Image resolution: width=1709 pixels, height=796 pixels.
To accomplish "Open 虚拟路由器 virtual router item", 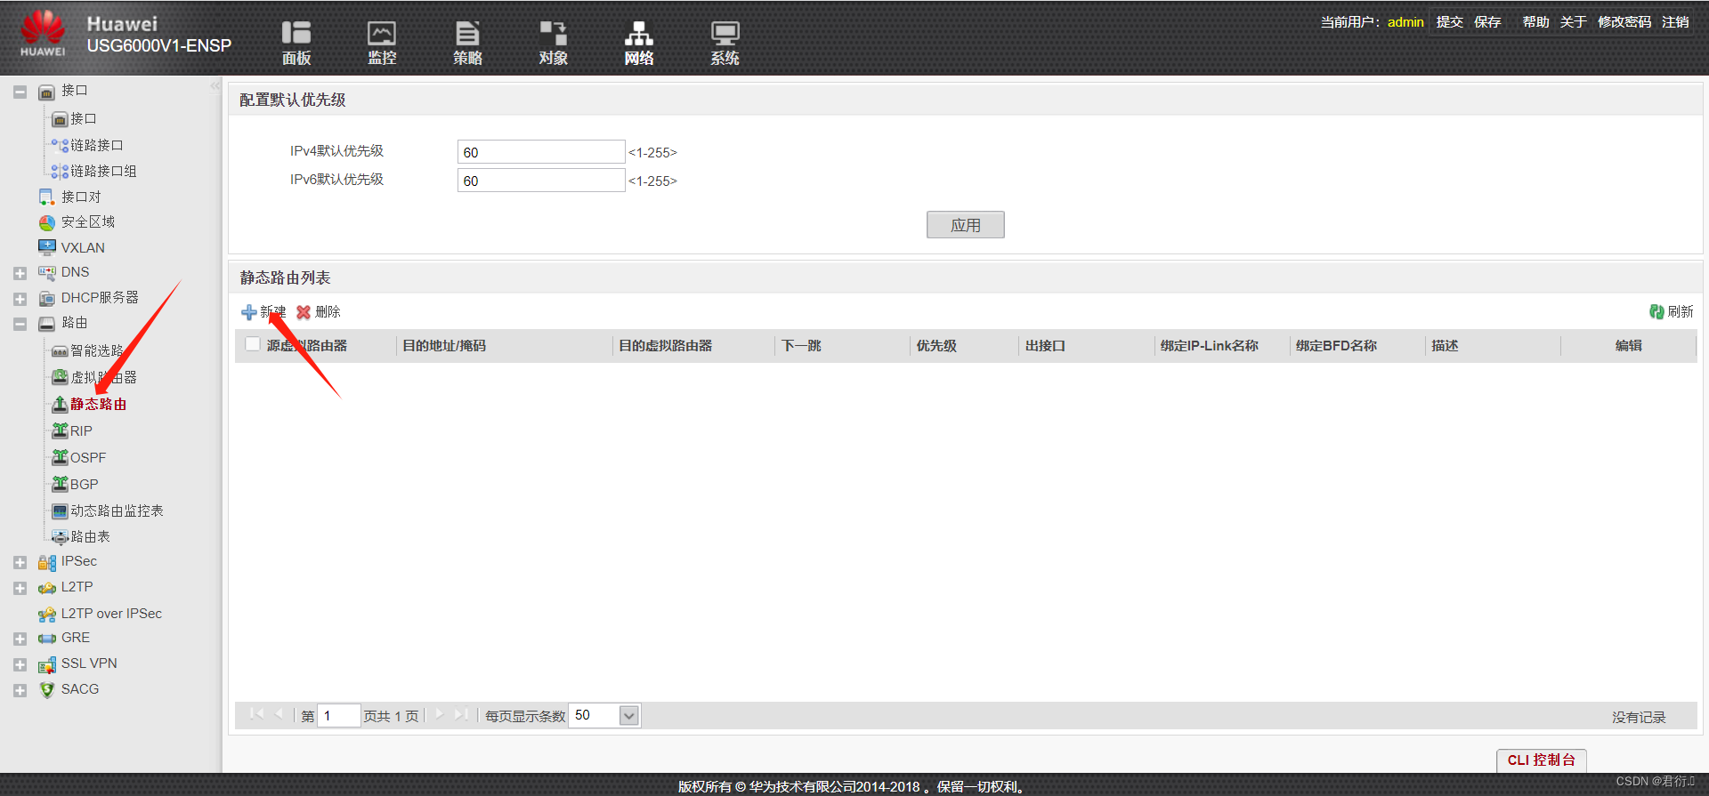I will pyautogui.click(x=103, y=377).
